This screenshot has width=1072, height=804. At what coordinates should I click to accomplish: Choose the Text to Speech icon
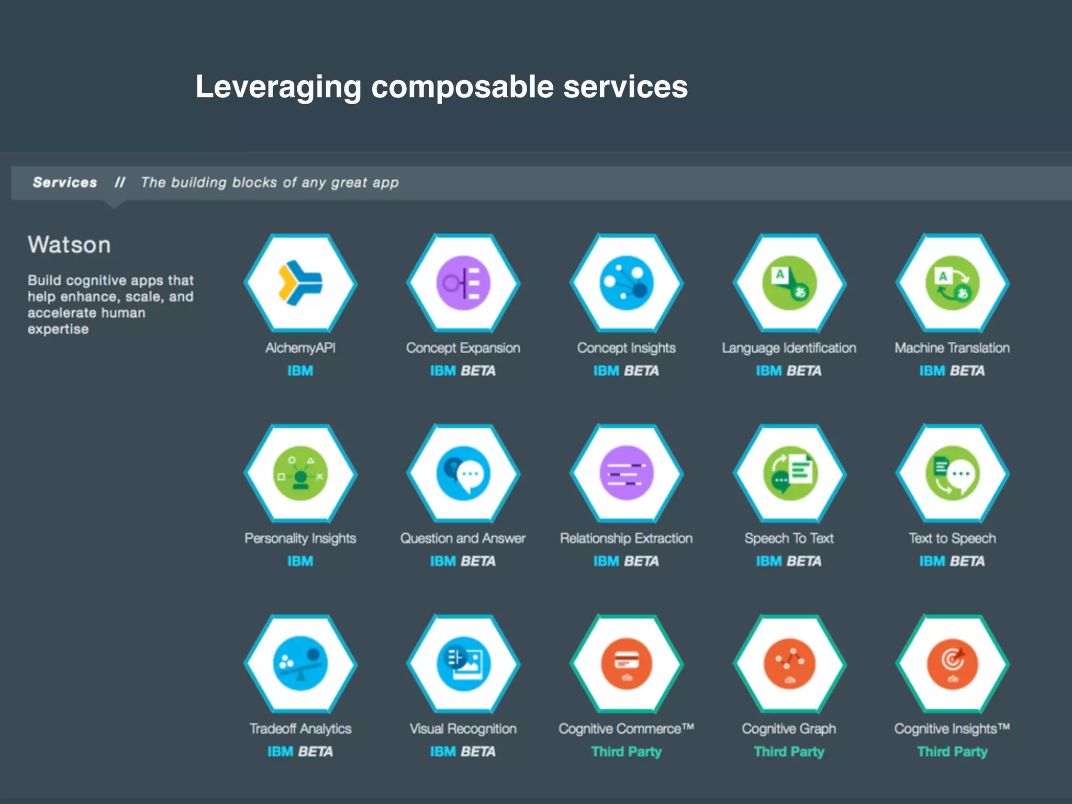pos(953,474)
